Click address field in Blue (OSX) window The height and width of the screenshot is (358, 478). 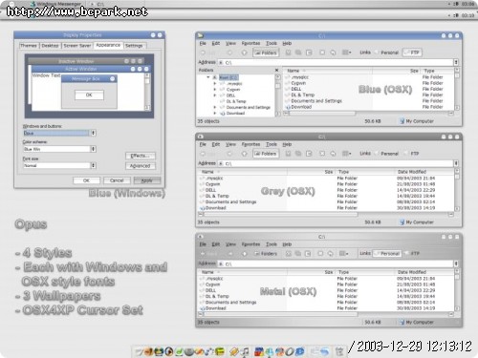(x=336, y=62)
